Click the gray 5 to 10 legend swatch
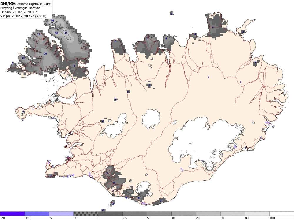This screenshot has width=294, height=220. [x=159, y=214]
